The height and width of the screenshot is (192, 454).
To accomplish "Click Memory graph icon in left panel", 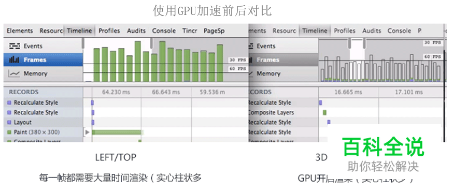I will [14, 73].
